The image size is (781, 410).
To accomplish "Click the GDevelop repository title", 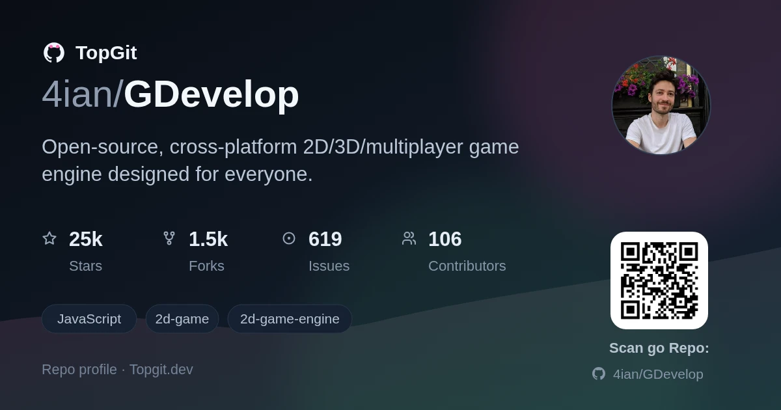I will click(212, 94).
